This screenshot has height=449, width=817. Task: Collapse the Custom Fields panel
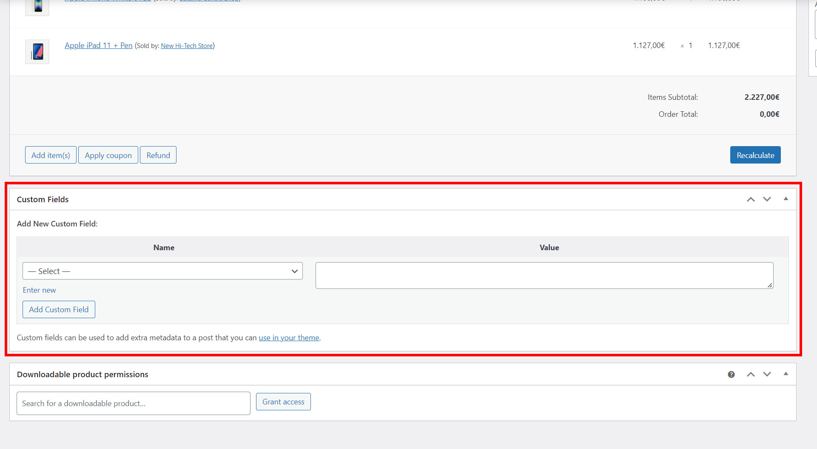tap(786, 199)
